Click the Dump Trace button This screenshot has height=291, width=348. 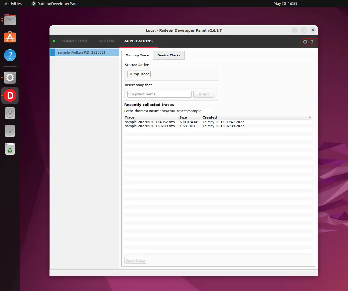click(139, 74)
